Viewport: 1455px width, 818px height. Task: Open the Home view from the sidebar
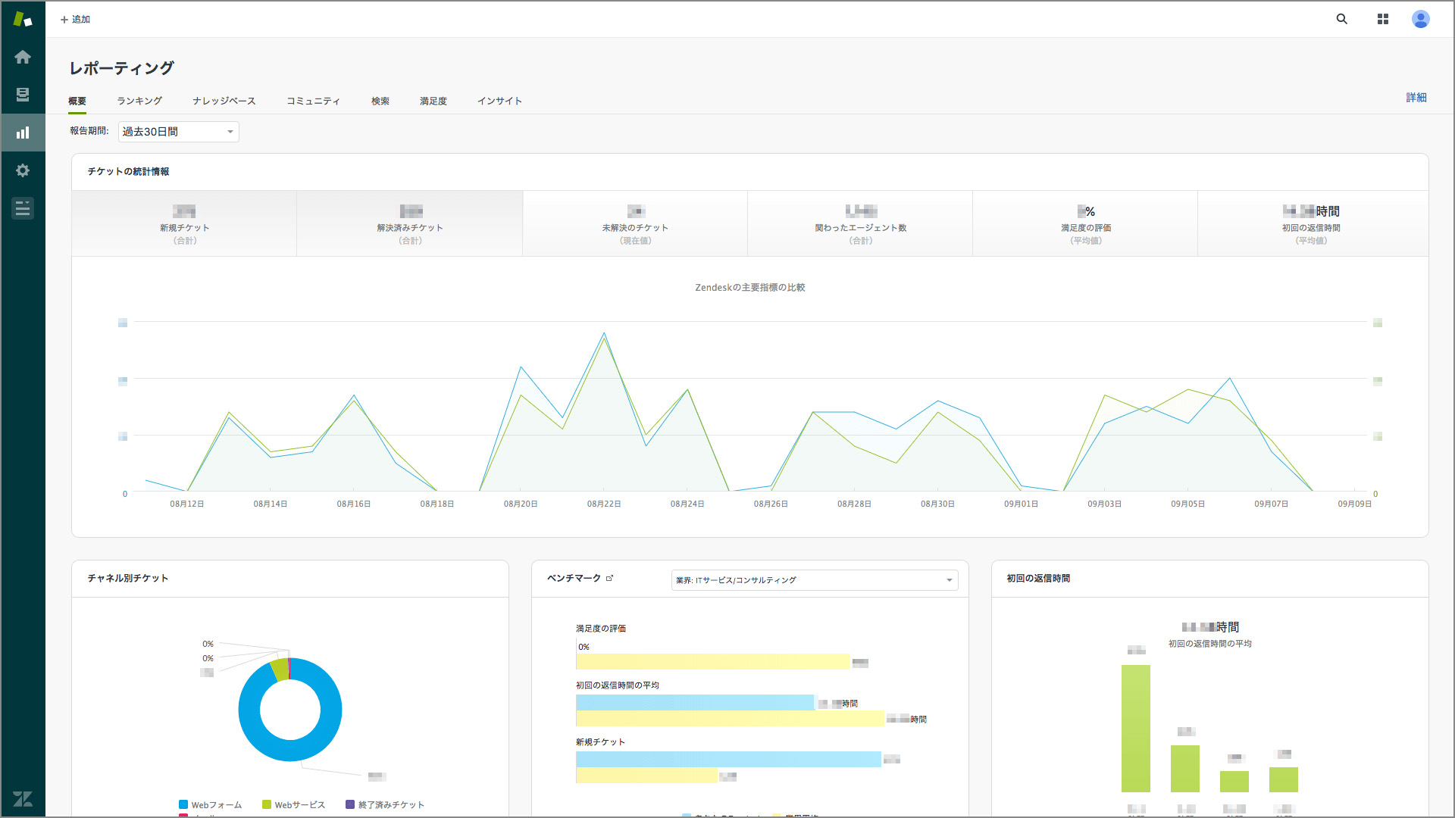pos(23,57)
